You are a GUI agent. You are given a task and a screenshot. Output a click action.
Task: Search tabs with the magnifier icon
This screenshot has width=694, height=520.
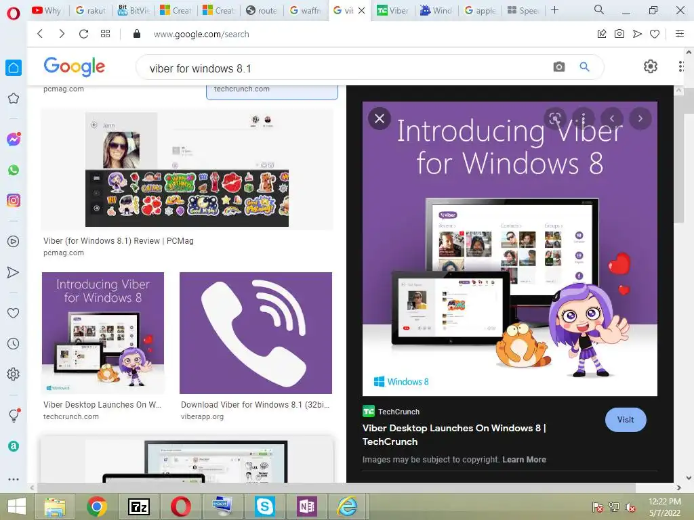click(x=599, y=9)
